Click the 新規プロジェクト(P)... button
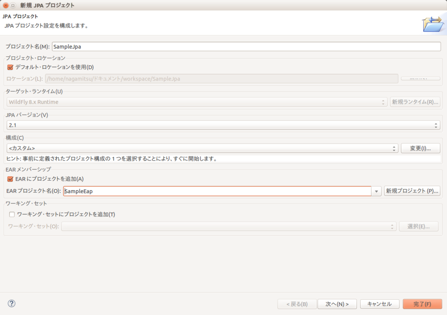The image size is (447, 315). pos(412,191)
